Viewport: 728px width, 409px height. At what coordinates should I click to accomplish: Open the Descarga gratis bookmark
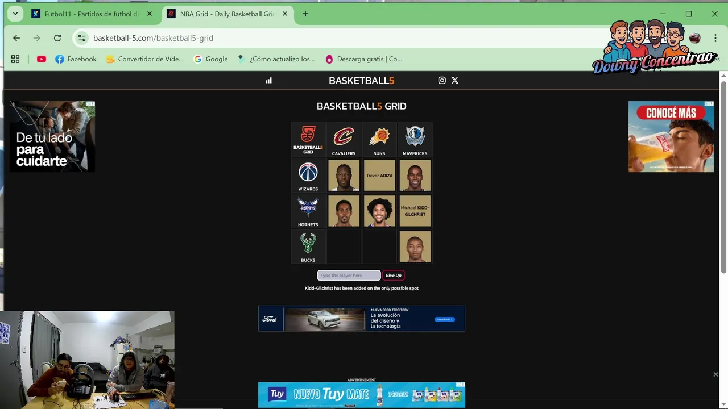tap(363, 59)
